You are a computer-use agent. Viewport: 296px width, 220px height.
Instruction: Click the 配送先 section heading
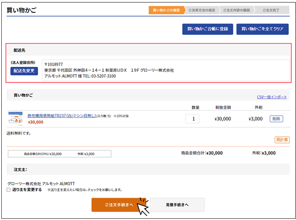coord(19,50)
